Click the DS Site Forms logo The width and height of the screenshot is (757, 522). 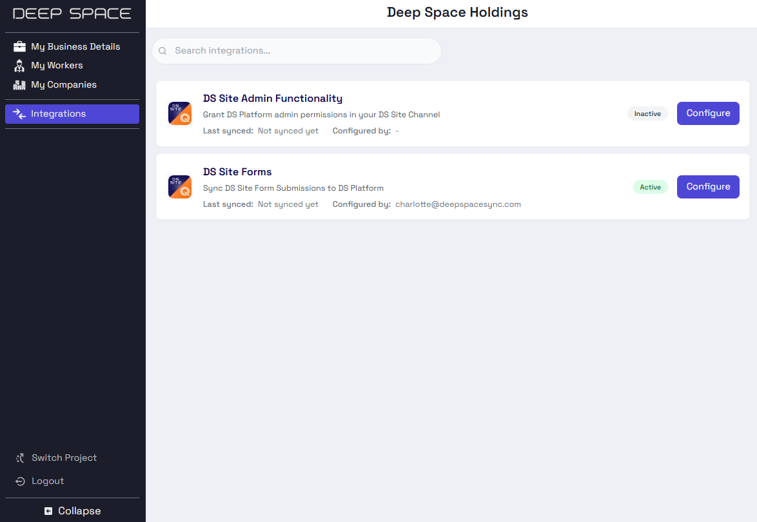[180, 187]
